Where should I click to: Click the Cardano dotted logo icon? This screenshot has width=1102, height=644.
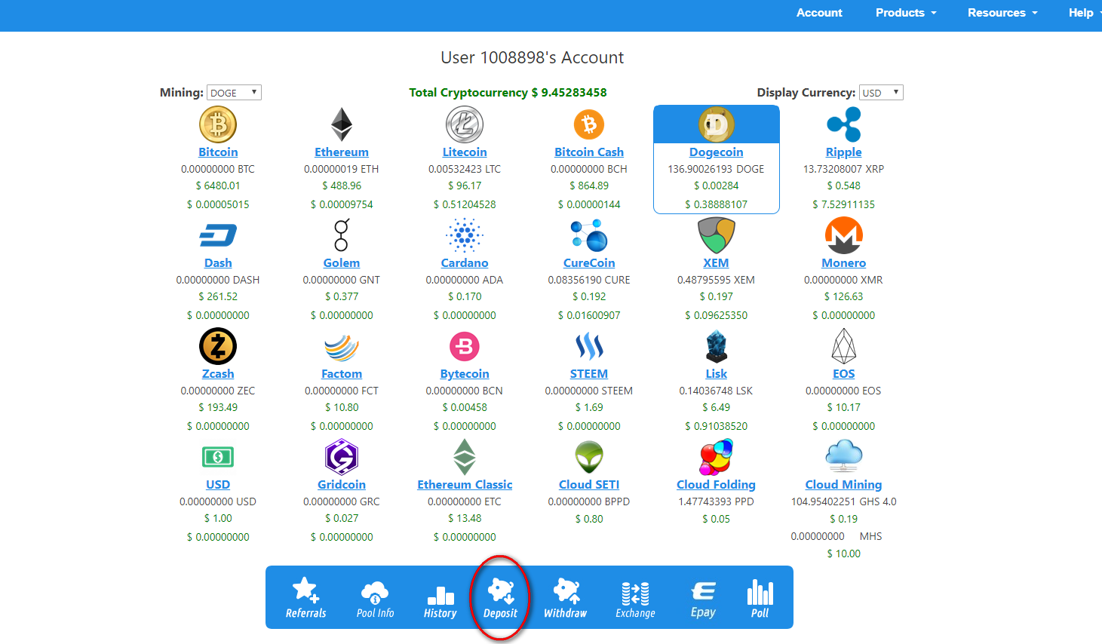tap(465, 235)
